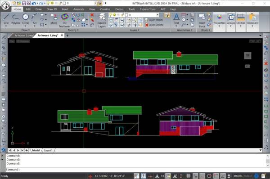Click the array grid icon in Modify panel
The image size is (270, 179).
pos(83,25)
